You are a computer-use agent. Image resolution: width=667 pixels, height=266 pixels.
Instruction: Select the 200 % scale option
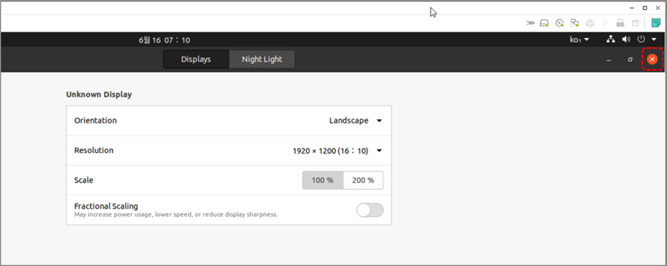pyautogui.click(x=363, y=181)
